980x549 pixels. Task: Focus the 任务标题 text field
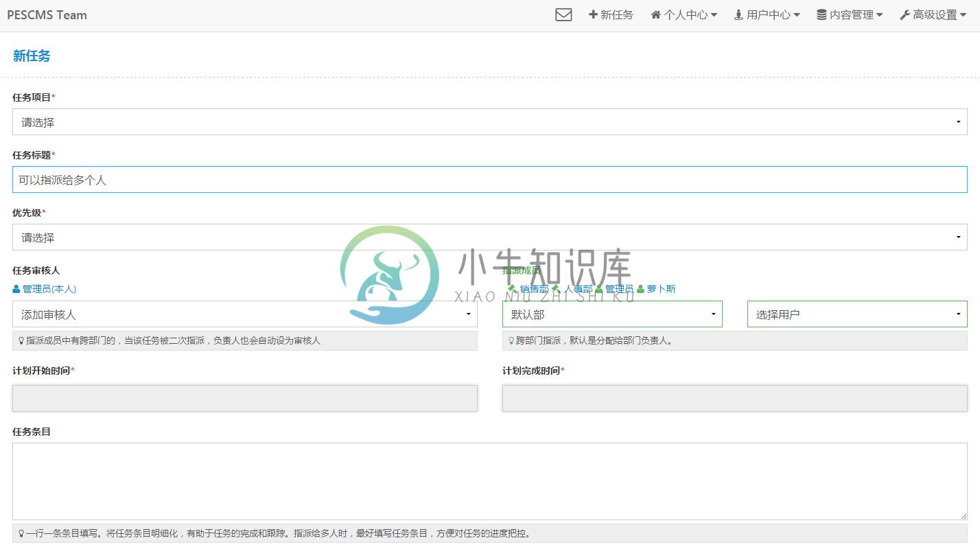pyautogui.click(x=490, y=180)
